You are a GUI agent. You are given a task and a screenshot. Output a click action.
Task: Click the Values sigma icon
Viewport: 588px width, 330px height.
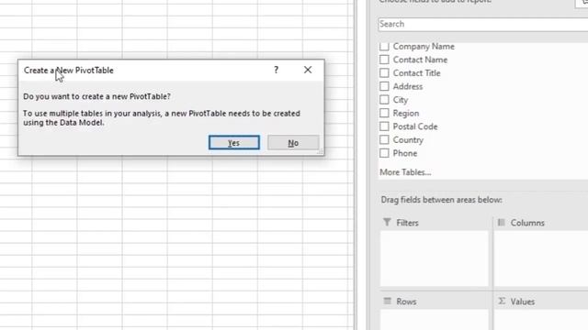(x=502, y=301)
